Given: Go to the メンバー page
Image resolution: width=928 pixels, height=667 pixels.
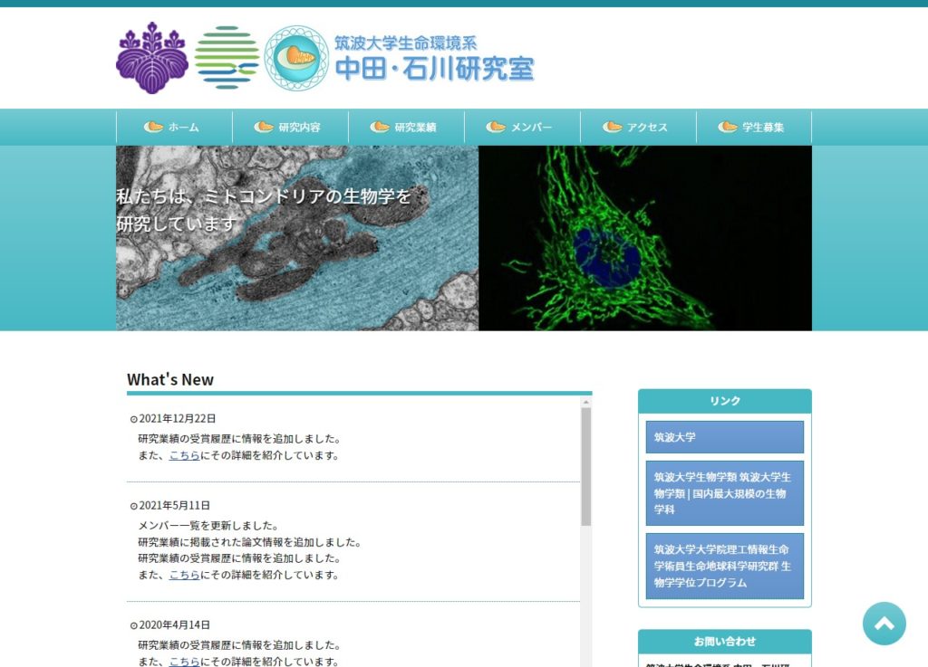Looking at the screenshot, I should click(x=522, y=127).
